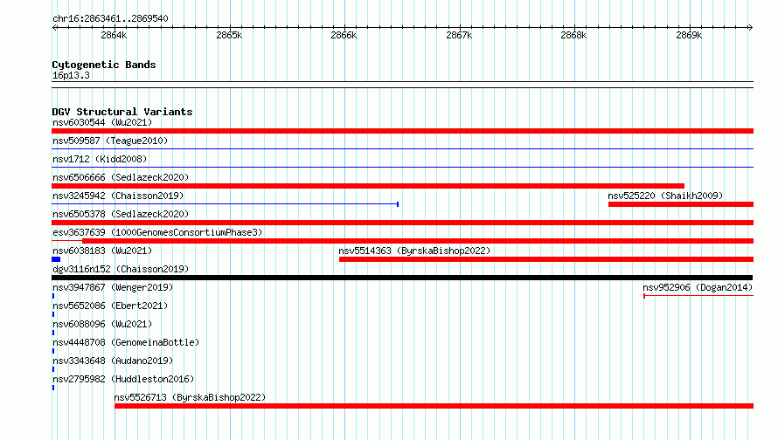778x440 pixels.
Task: Click the chr16:2863461..2869540 coordinate label
Action: tap(110, 18)
